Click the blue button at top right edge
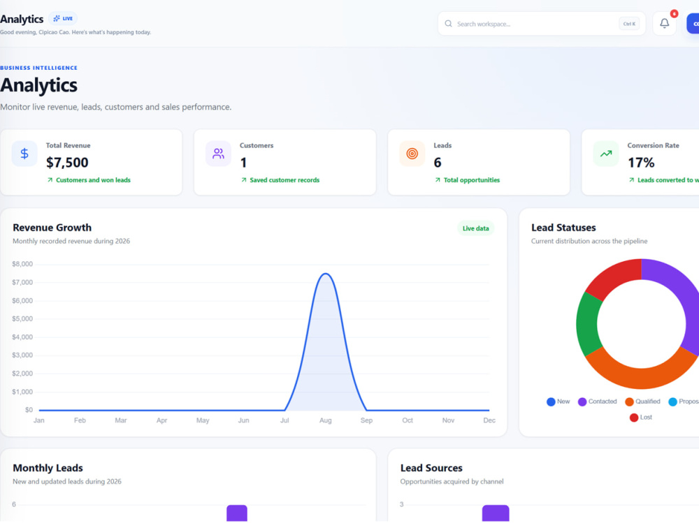This screenshot has width=699, height=523. point(693,24)
